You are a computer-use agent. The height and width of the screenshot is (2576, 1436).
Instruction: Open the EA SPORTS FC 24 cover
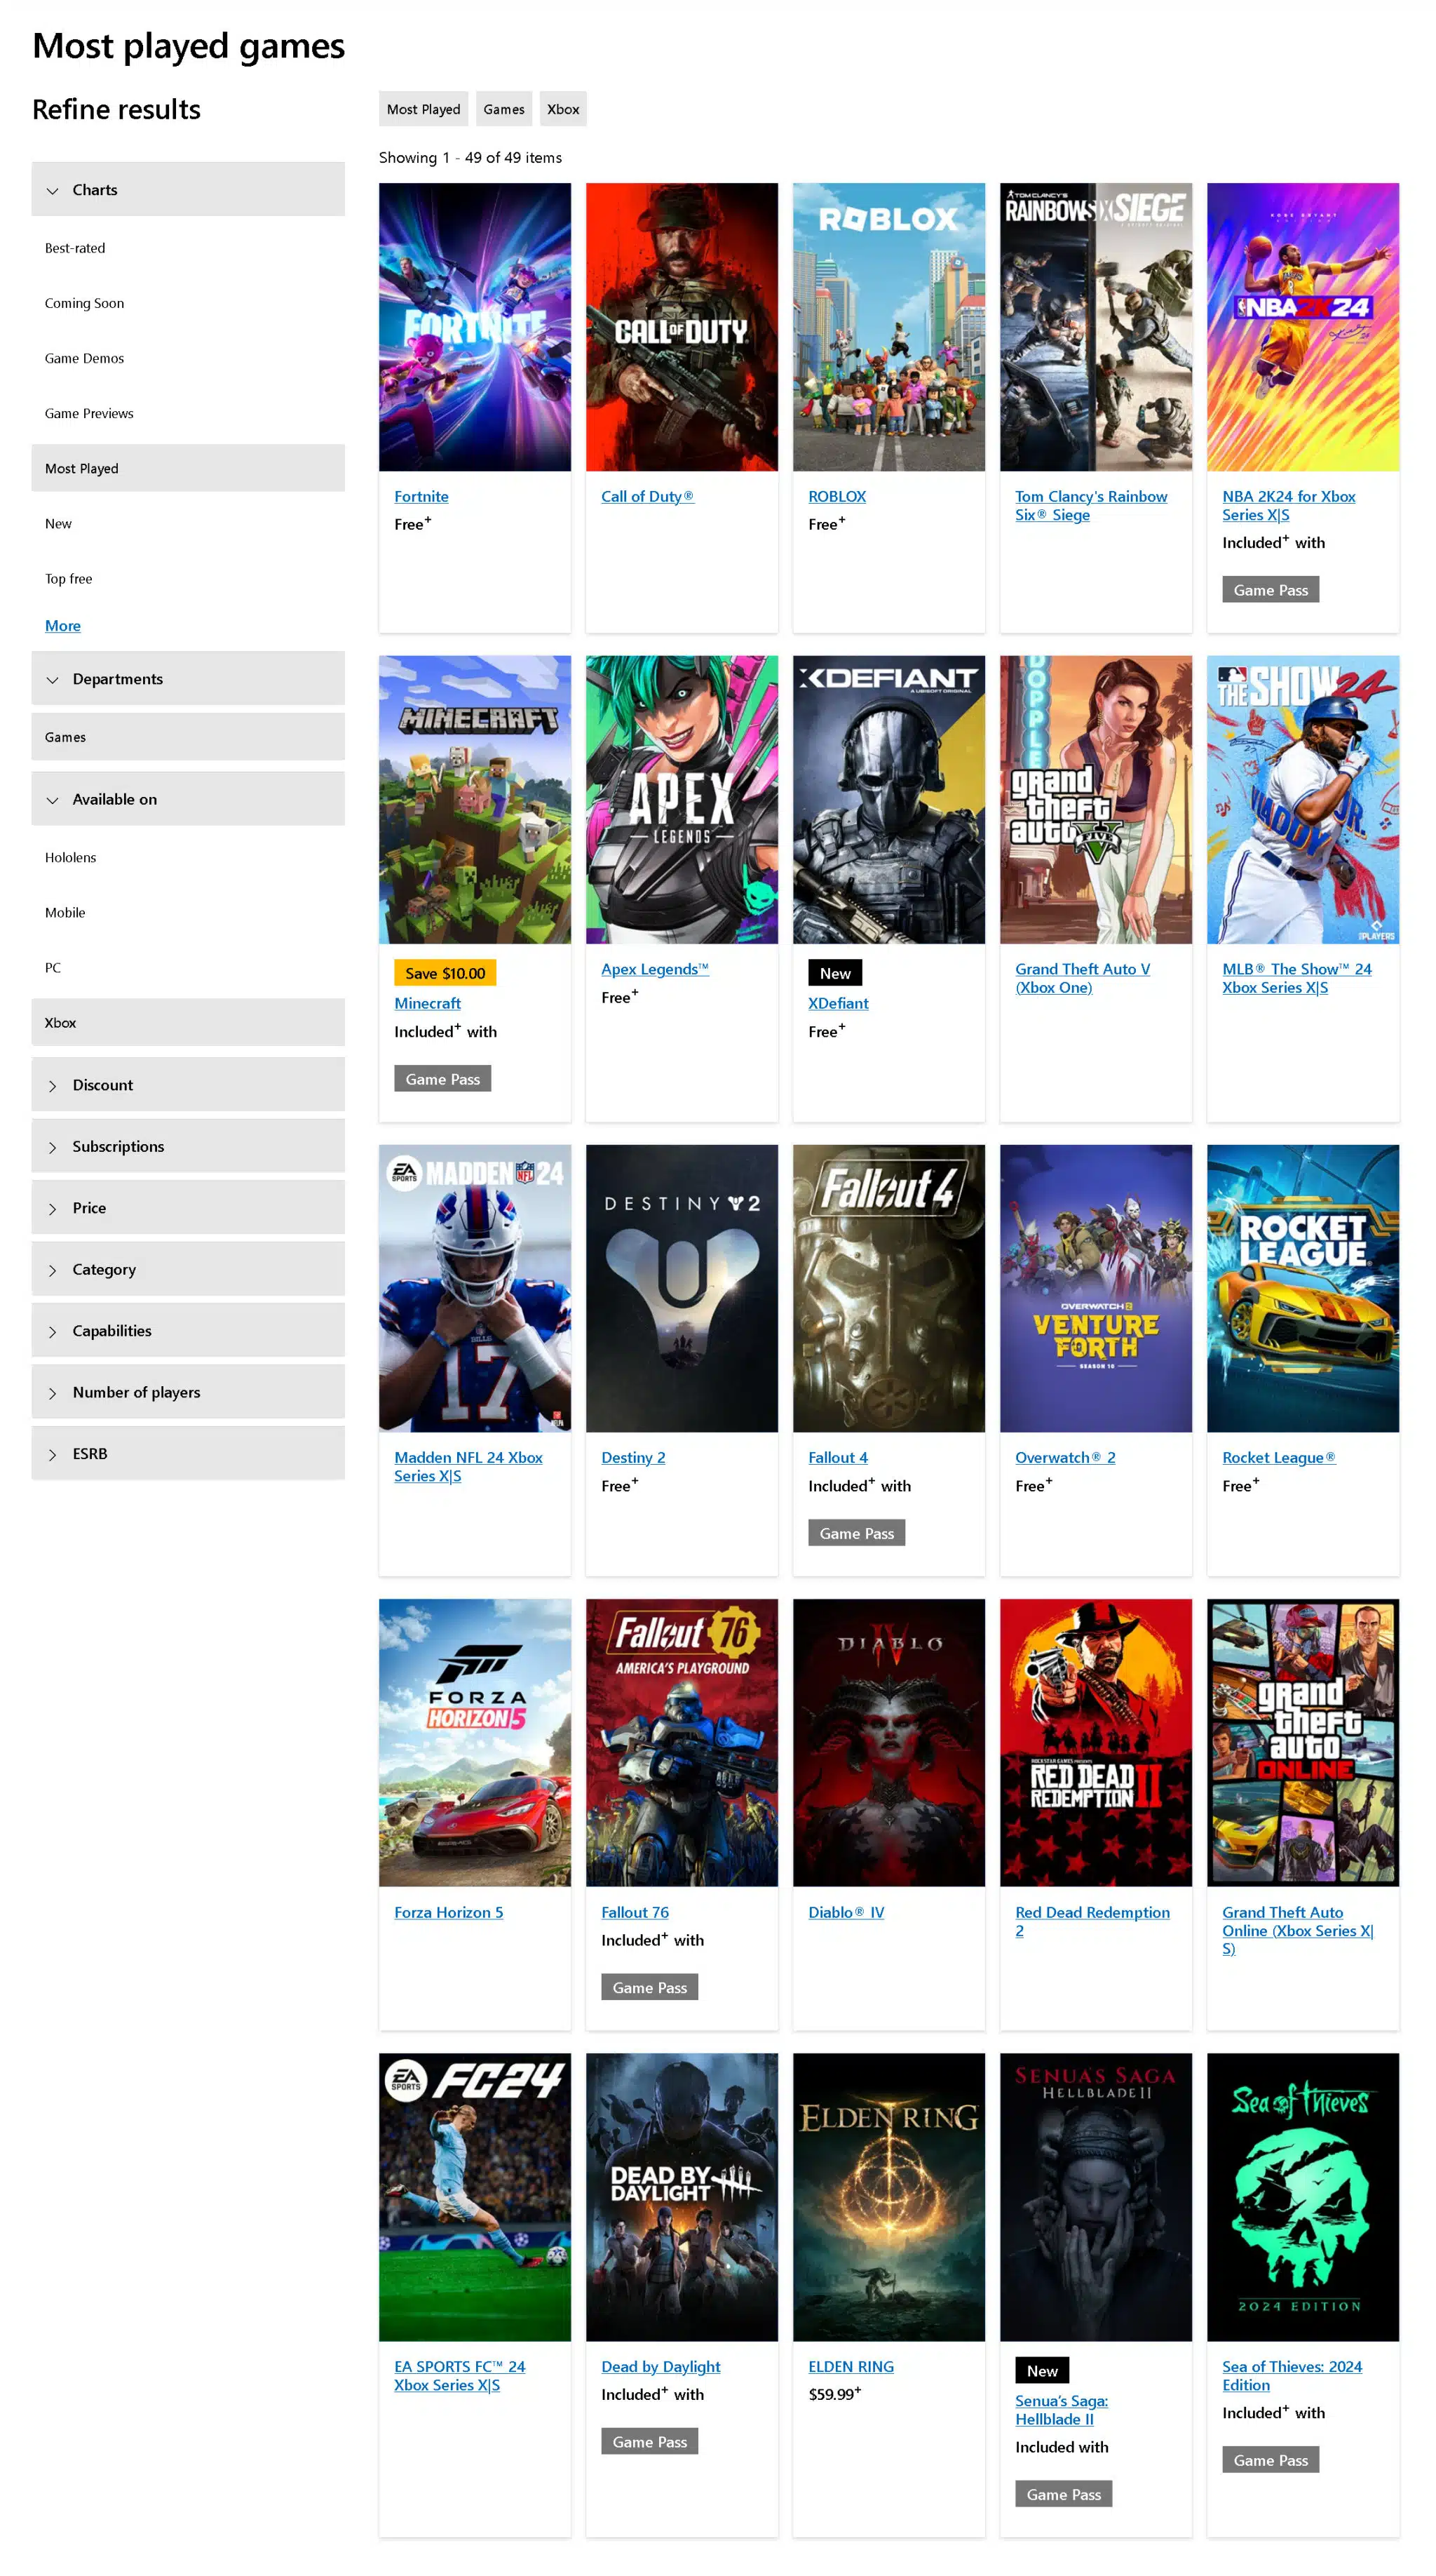tap(475, 2197)
